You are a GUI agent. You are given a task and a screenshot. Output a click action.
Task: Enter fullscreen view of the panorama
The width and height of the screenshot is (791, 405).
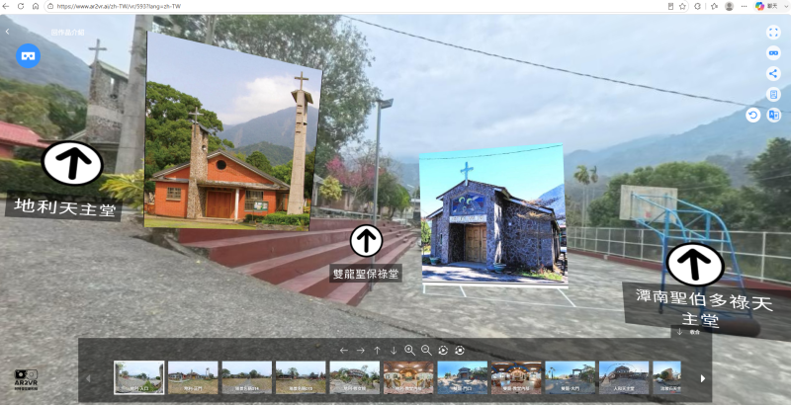(x=773, y=33)
